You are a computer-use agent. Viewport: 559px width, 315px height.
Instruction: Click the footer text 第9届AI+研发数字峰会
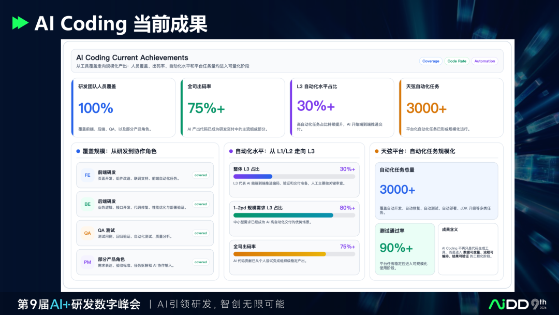(79, 304)
